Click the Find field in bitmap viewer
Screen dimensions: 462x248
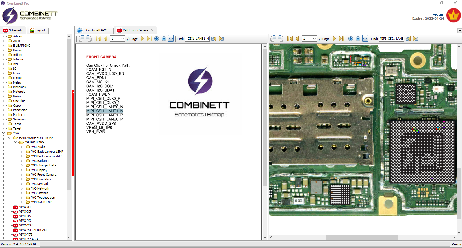392,39
